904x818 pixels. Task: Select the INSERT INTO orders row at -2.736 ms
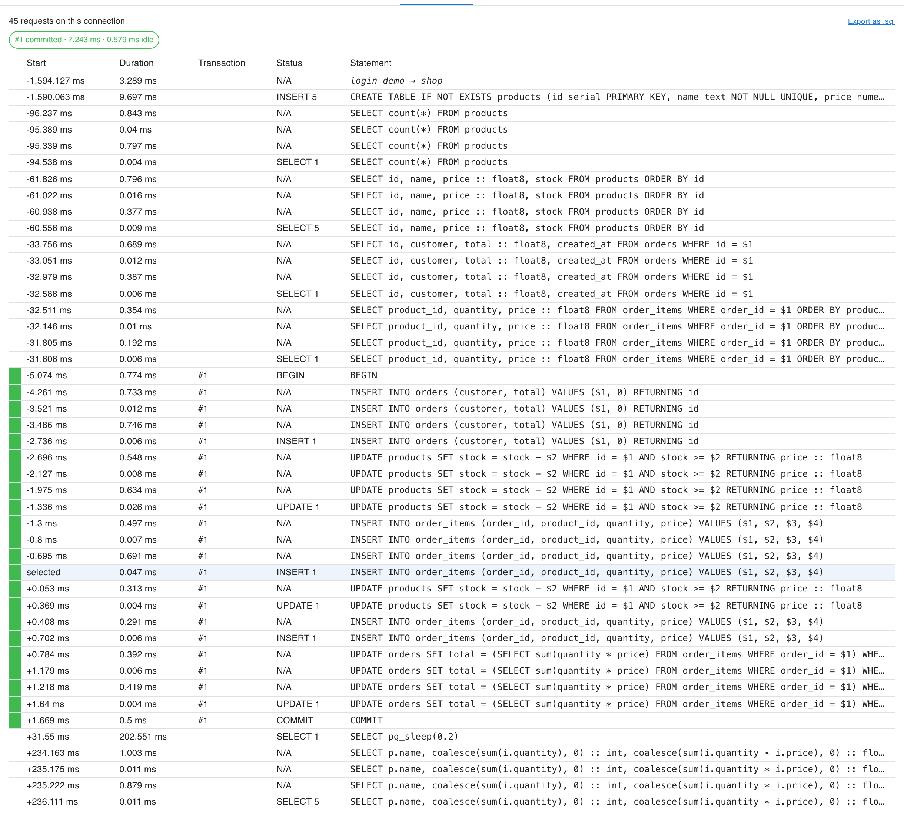click(x=452, y=441)
